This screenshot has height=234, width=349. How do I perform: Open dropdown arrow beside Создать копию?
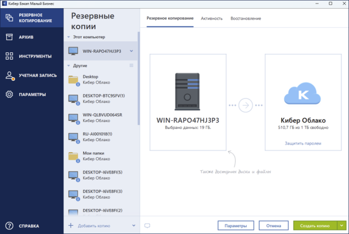[342, 225]
